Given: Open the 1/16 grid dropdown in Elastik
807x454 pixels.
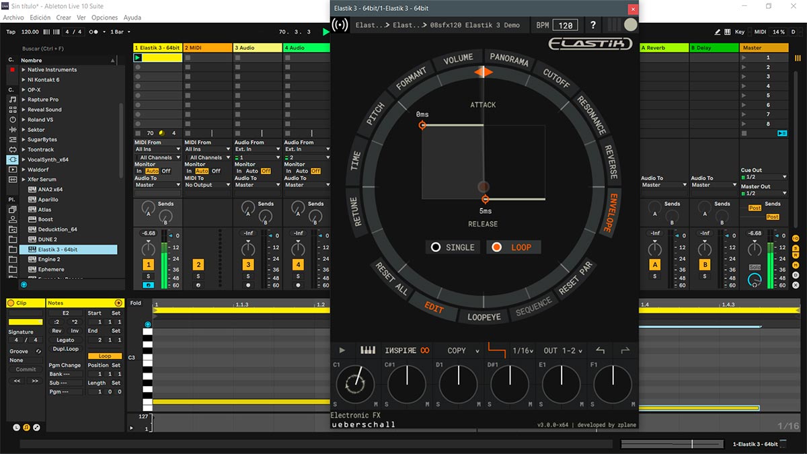Looking at the screenshot, I should (525, 350).
